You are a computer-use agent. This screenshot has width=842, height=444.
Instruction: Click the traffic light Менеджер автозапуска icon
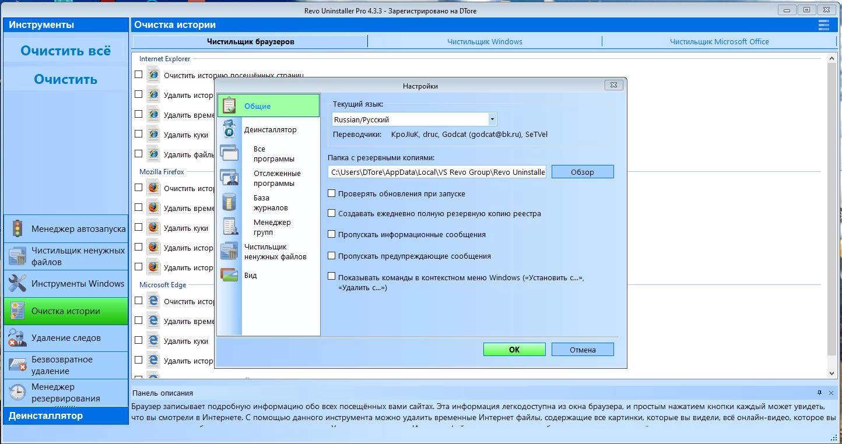[x=17, y=229]
